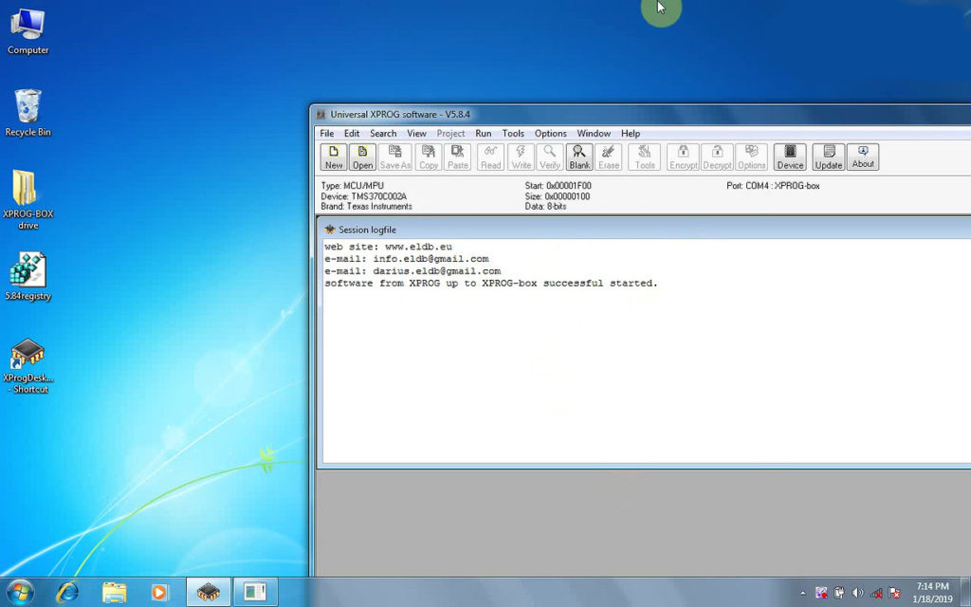
Task: Click log line 'software from XPROG up to XPROG-box'
Action: point(491,283)
